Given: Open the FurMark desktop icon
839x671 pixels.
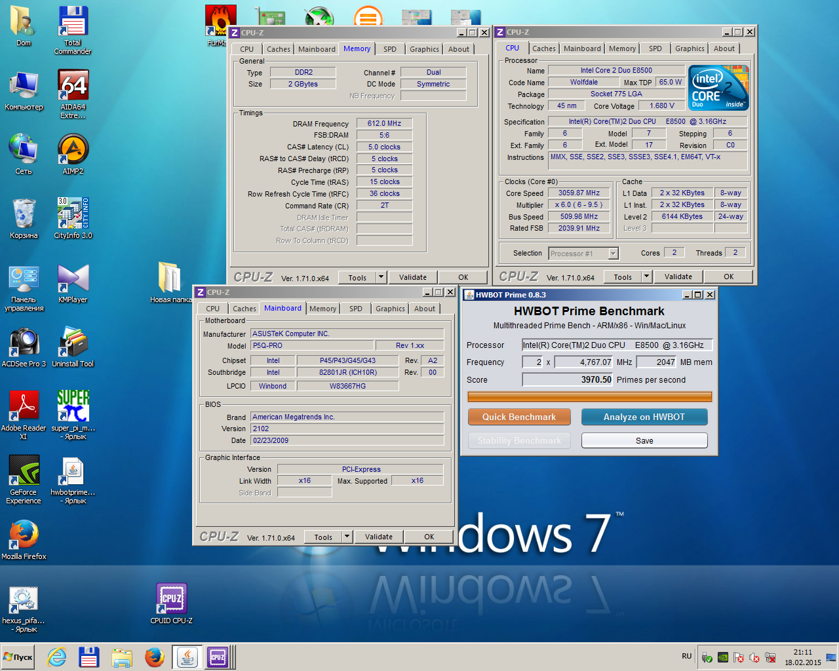Looking at the screenshot, I should pyautogui.click(x=218, y=26).
